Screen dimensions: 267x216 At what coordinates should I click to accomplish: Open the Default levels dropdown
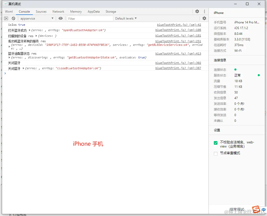[126, 19]
